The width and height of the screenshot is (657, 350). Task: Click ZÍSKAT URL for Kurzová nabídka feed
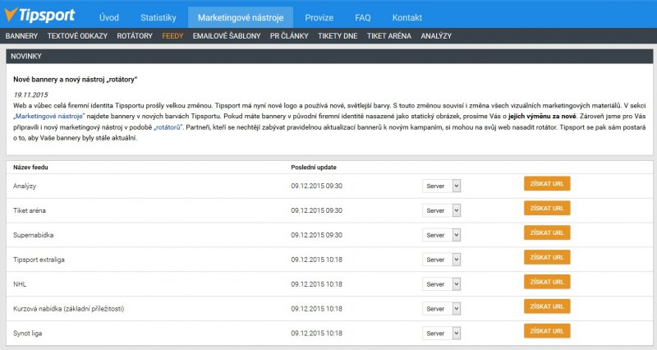click(547, 306)
